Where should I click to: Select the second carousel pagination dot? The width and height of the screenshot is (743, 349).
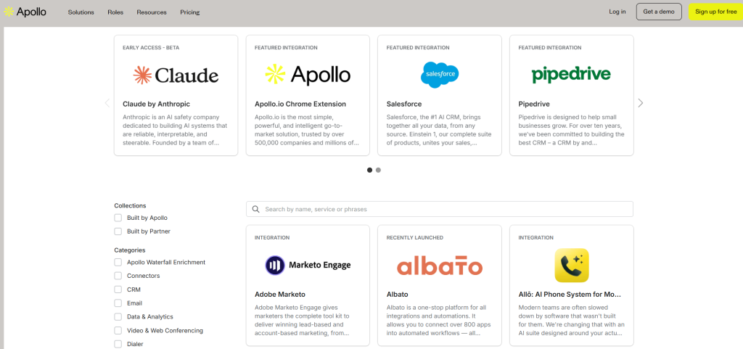click(x=378, y=170)
